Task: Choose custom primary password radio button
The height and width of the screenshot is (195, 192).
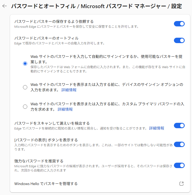Action: [25, 107]
